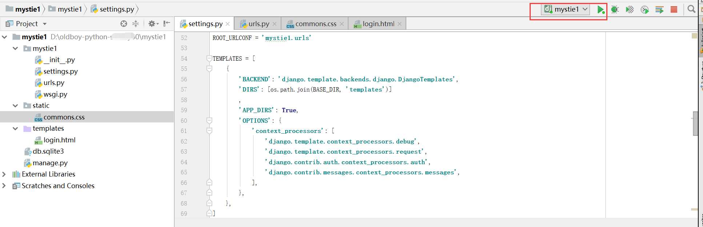Image resolution: width=703 pixels, height=227 pixels.
Task: Expand External Libraries node
Action: 4,174
